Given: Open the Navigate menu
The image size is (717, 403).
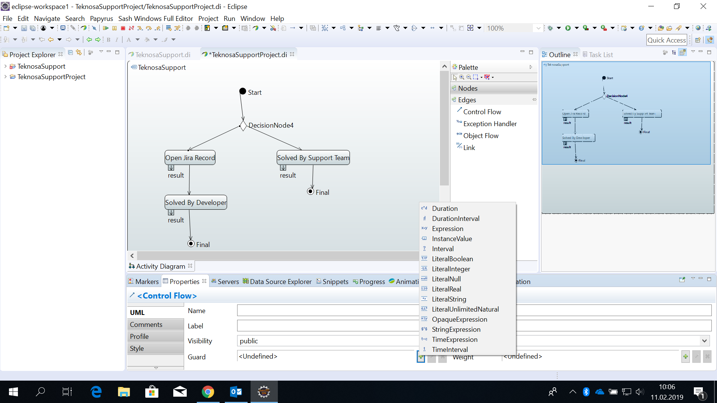Looking at the screenshot, I should (x=47, y=18).
